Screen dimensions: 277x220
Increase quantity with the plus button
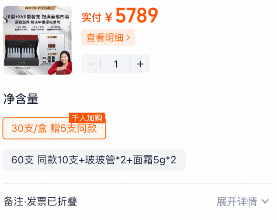click(140, 64)
